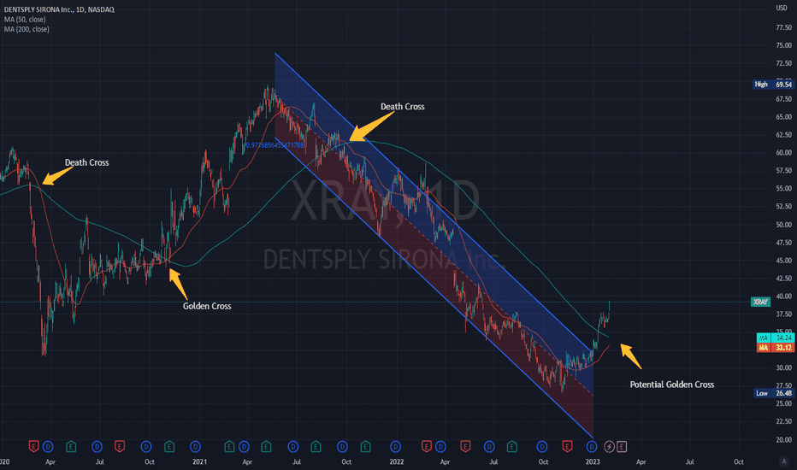Screen dimensions: 797x470
Task: Select the Death Cross text near 2020 crash
Action: [x=87, y=162]
